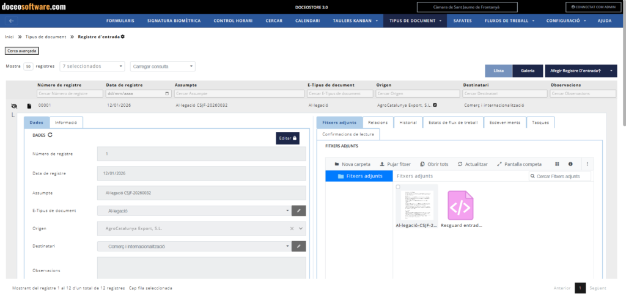Click the Editar button
The width and height of the screenshot is (626, 296).
pos(287,139)
